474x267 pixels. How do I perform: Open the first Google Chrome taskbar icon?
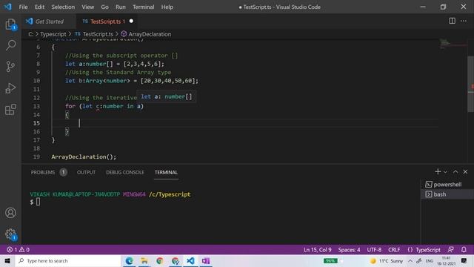pyautogui.click(x=160, y=260)
